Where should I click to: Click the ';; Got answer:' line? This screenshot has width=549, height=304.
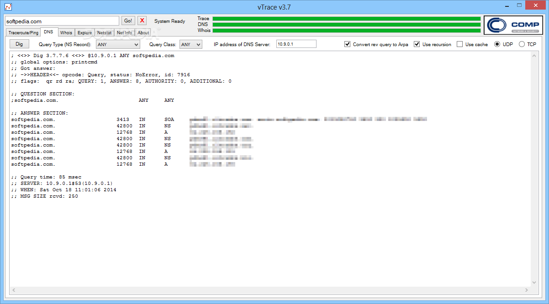33,68
